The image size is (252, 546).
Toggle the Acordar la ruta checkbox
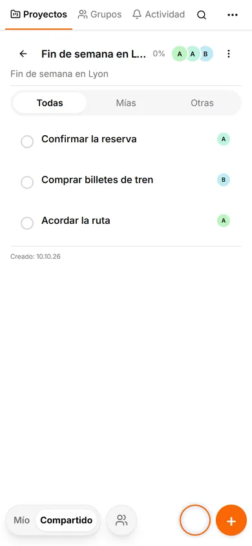pos(27,223)
